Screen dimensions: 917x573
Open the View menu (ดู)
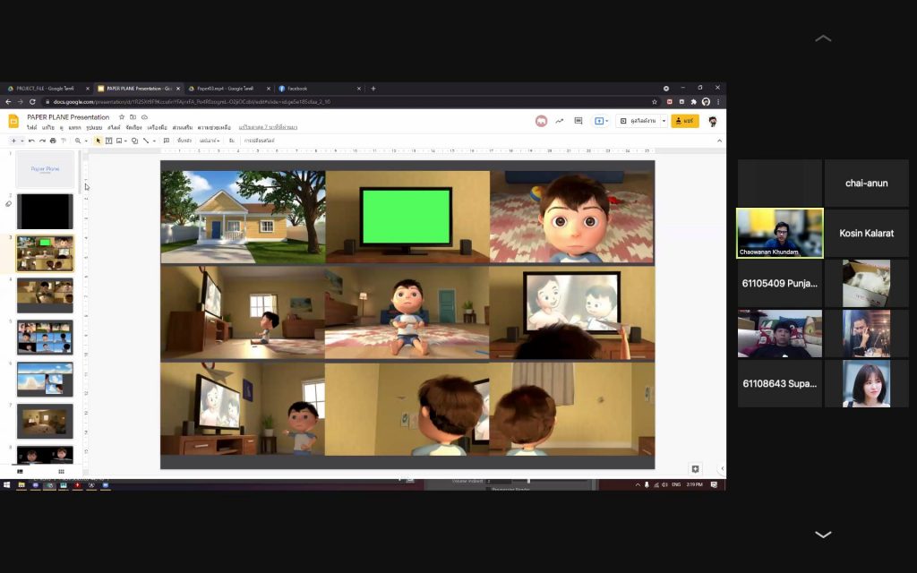click(62, 127)
